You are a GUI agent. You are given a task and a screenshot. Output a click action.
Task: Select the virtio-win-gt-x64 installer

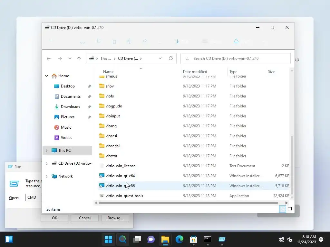point(120,176)
